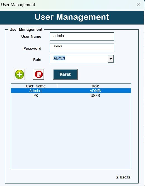Click the USER role cell for PK
This screenshot has height=186, width=145.
click(95, 96)
